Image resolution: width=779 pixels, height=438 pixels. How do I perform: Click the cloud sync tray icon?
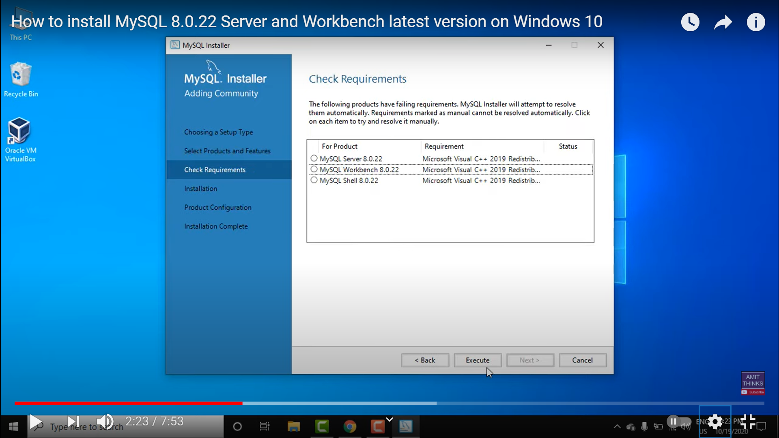coord(631,427)
